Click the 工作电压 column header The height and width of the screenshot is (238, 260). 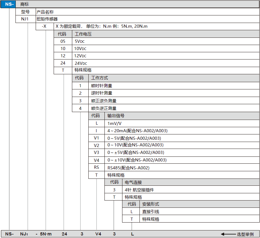click(83, 34)
